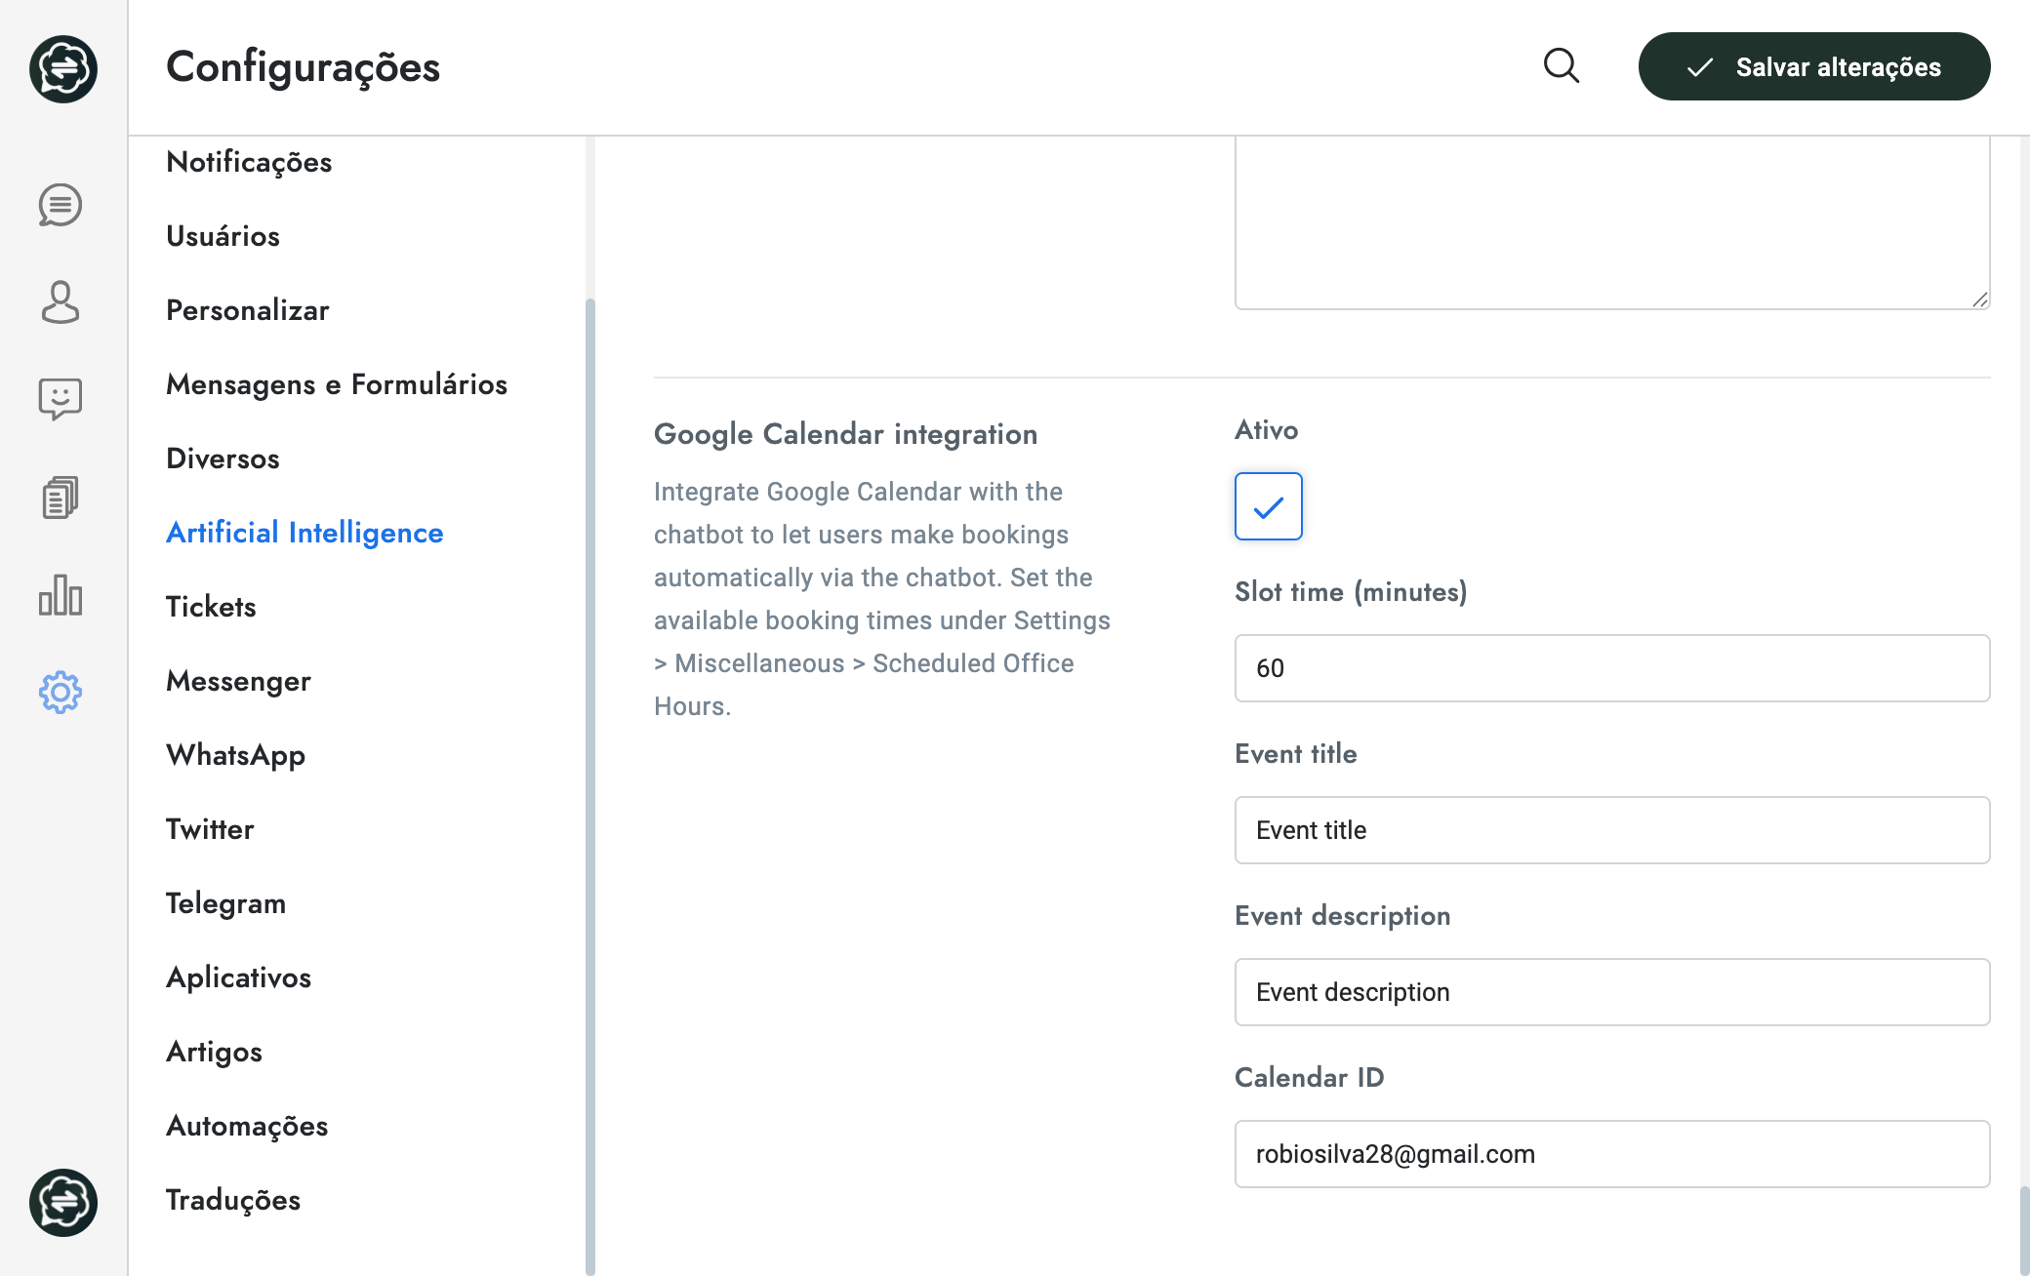Click the Configurações page title

(303, 66)
